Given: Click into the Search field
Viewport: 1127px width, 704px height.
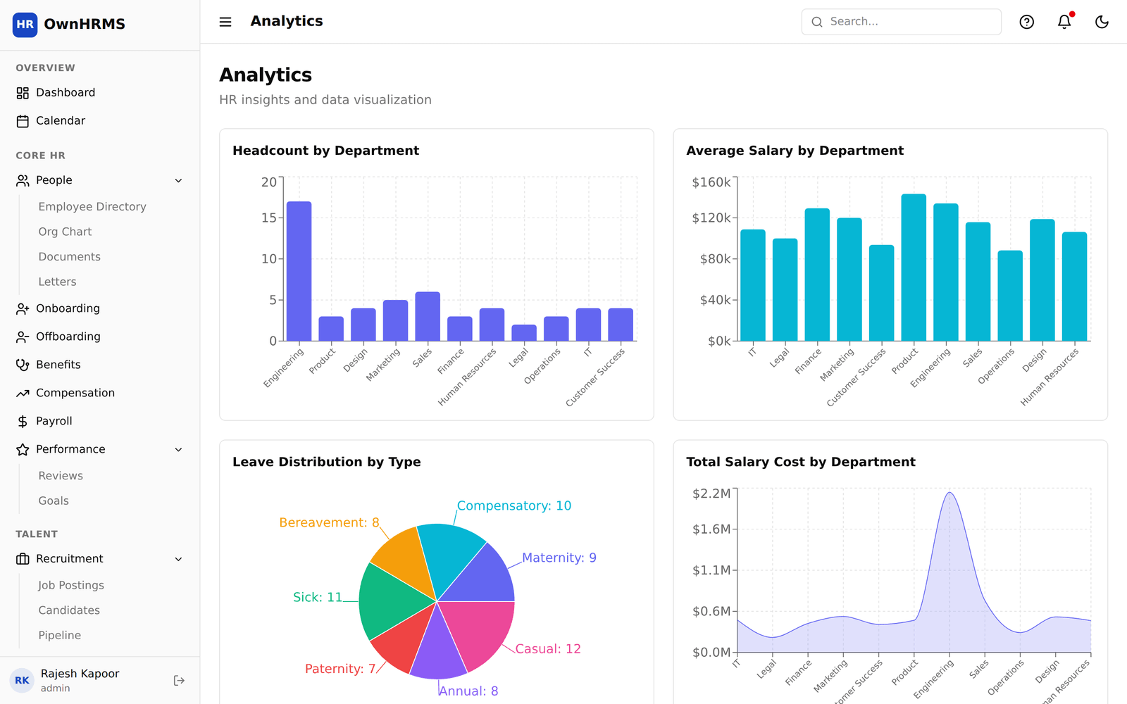Looking at the screenshot, I should pyautogui.click(x=902, y=22).
